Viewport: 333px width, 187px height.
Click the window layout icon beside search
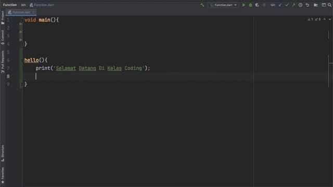click(324, 5)
